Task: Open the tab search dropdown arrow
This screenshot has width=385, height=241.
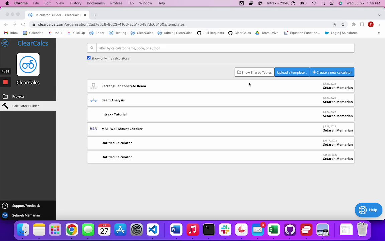Action: pyautogui.click(x=379, y=15)
